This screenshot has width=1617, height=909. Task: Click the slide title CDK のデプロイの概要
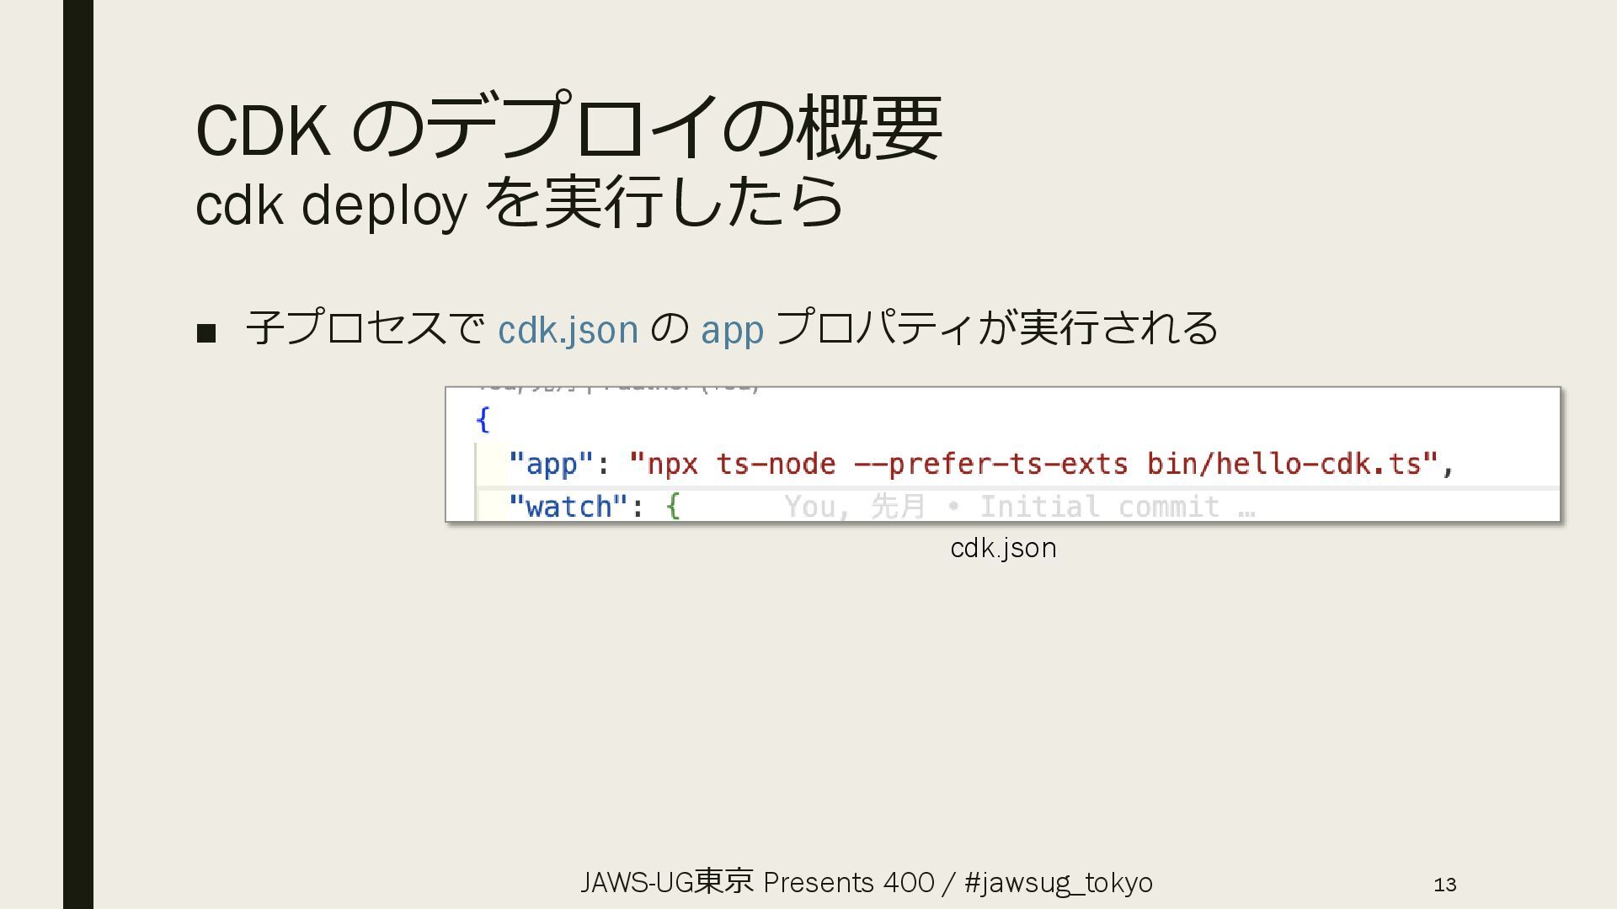coord(568,128)
